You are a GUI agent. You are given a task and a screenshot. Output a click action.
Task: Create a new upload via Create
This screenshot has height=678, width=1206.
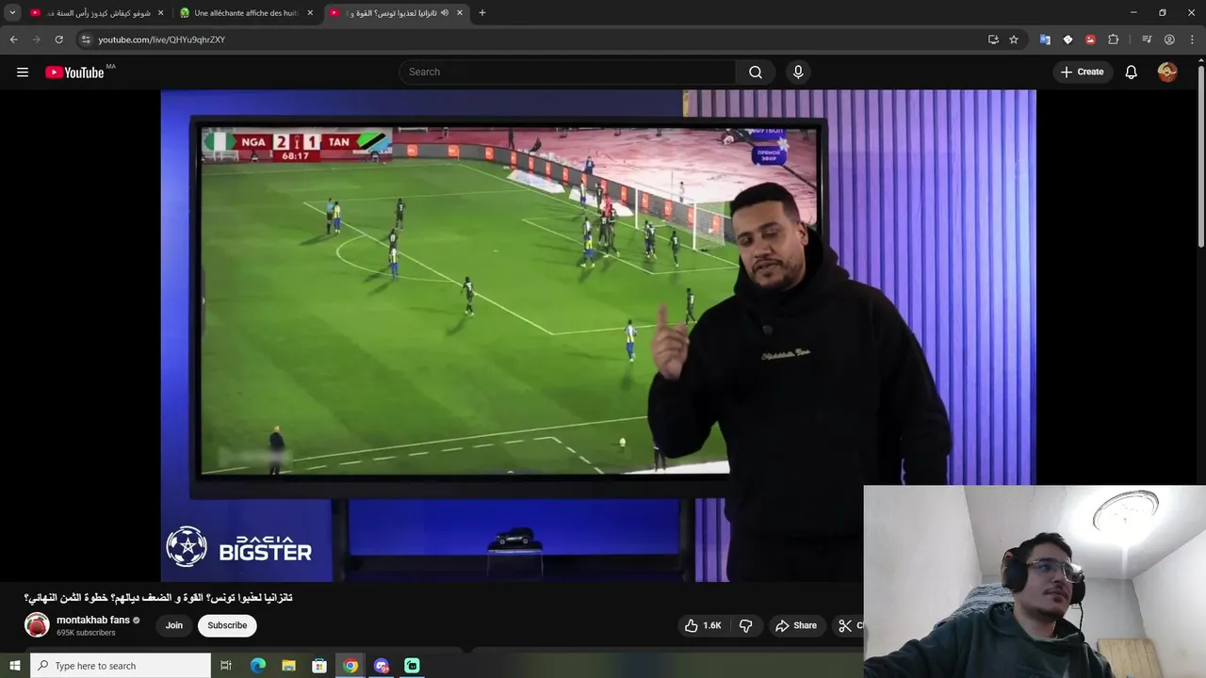(1082, 72)
